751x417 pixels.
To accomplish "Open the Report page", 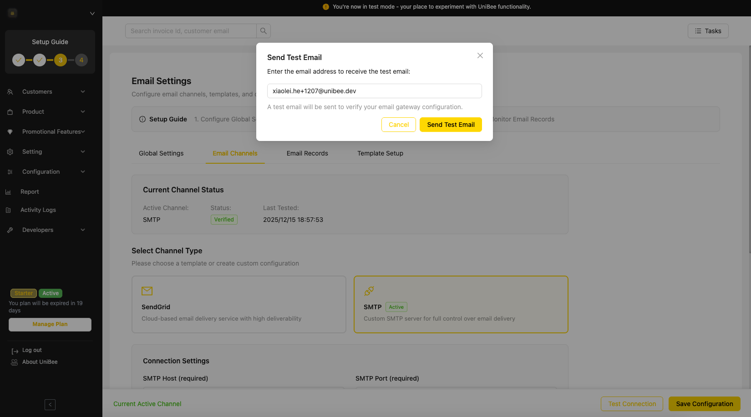I will point(30,192).
